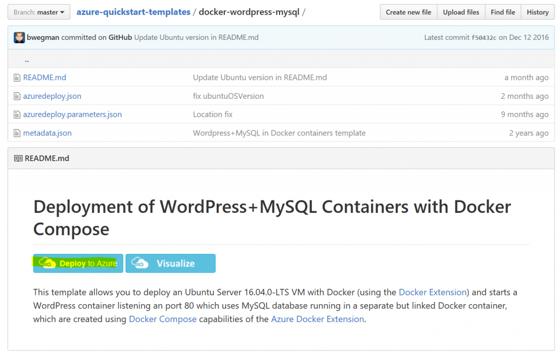Click the Upload files button
The height and width of the screenshot is (356, 559).
(x=461, y=12)
